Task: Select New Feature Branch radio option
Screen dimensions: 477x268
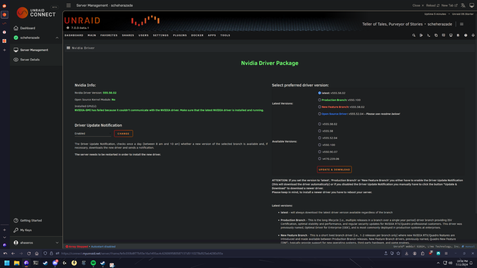Action: tap(320, 107)
